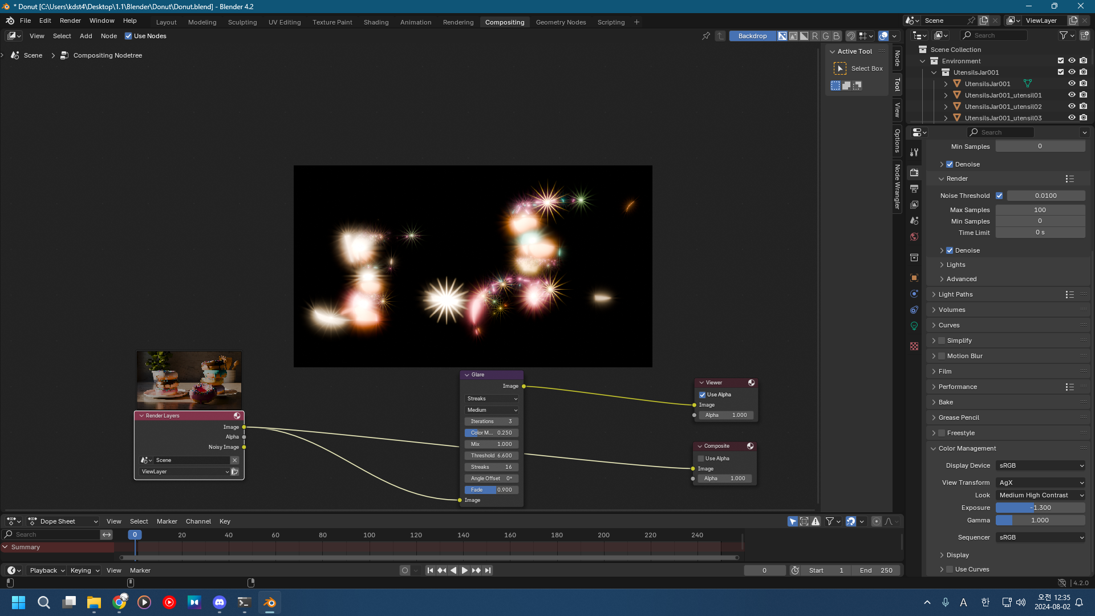Open the Output properties printer icon
The height and width of the screenshot is (616, 1095).
tap(914, 188)
